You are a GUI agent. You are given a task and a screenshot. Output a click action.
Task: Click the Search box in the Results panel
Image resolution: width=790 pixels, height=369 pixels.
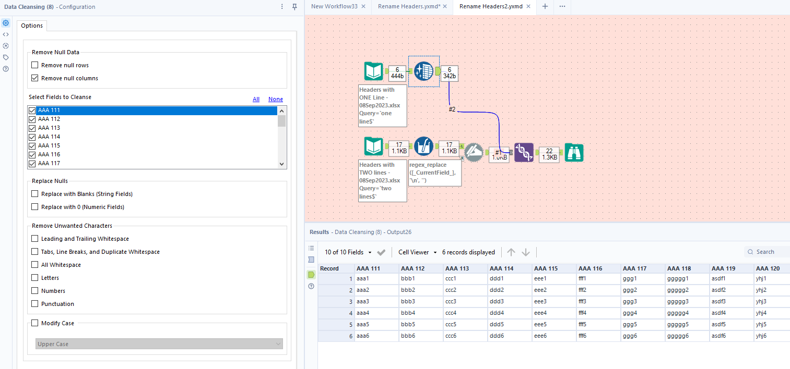(766, 251)
